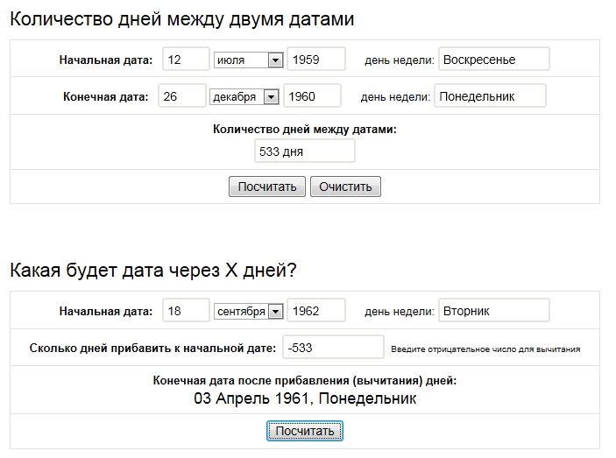Click the day field containing 18
This screenshot has width=616, height=458.
tap(186, 311)
